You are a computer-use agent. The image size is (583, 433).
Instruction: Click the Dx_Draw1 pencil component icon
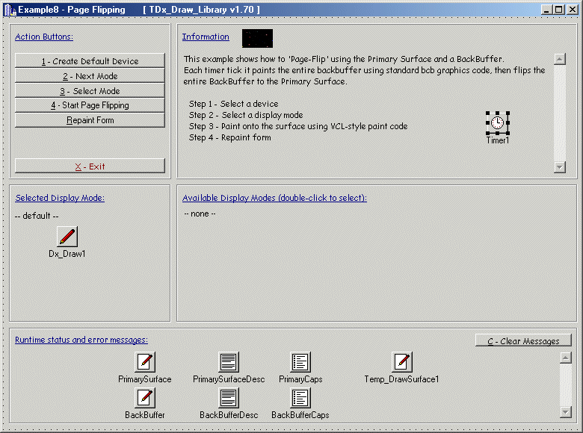pos(67,237)
